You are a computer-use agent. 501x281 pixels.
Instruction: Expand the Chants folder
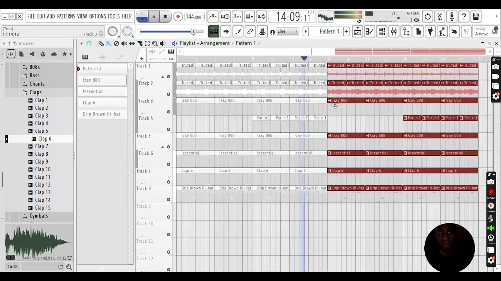(x=37, y=84)
